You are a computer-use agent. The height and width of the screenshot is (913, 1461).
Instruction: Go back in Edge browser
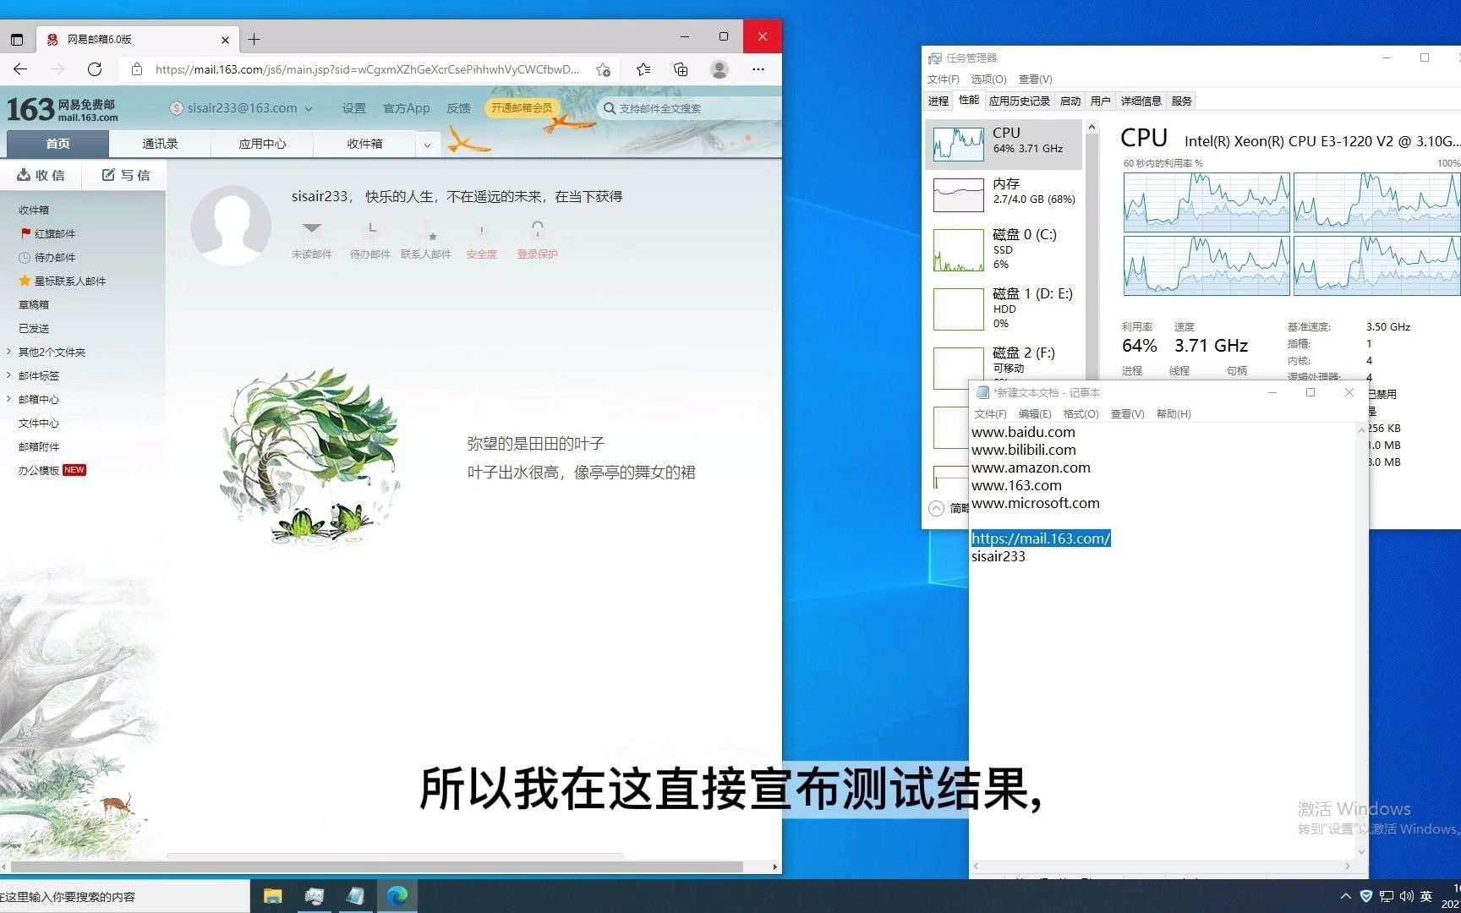pos(21,69)
